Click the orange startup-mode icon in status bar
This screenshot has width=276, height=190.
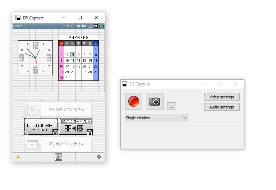[x=90, y=26]
